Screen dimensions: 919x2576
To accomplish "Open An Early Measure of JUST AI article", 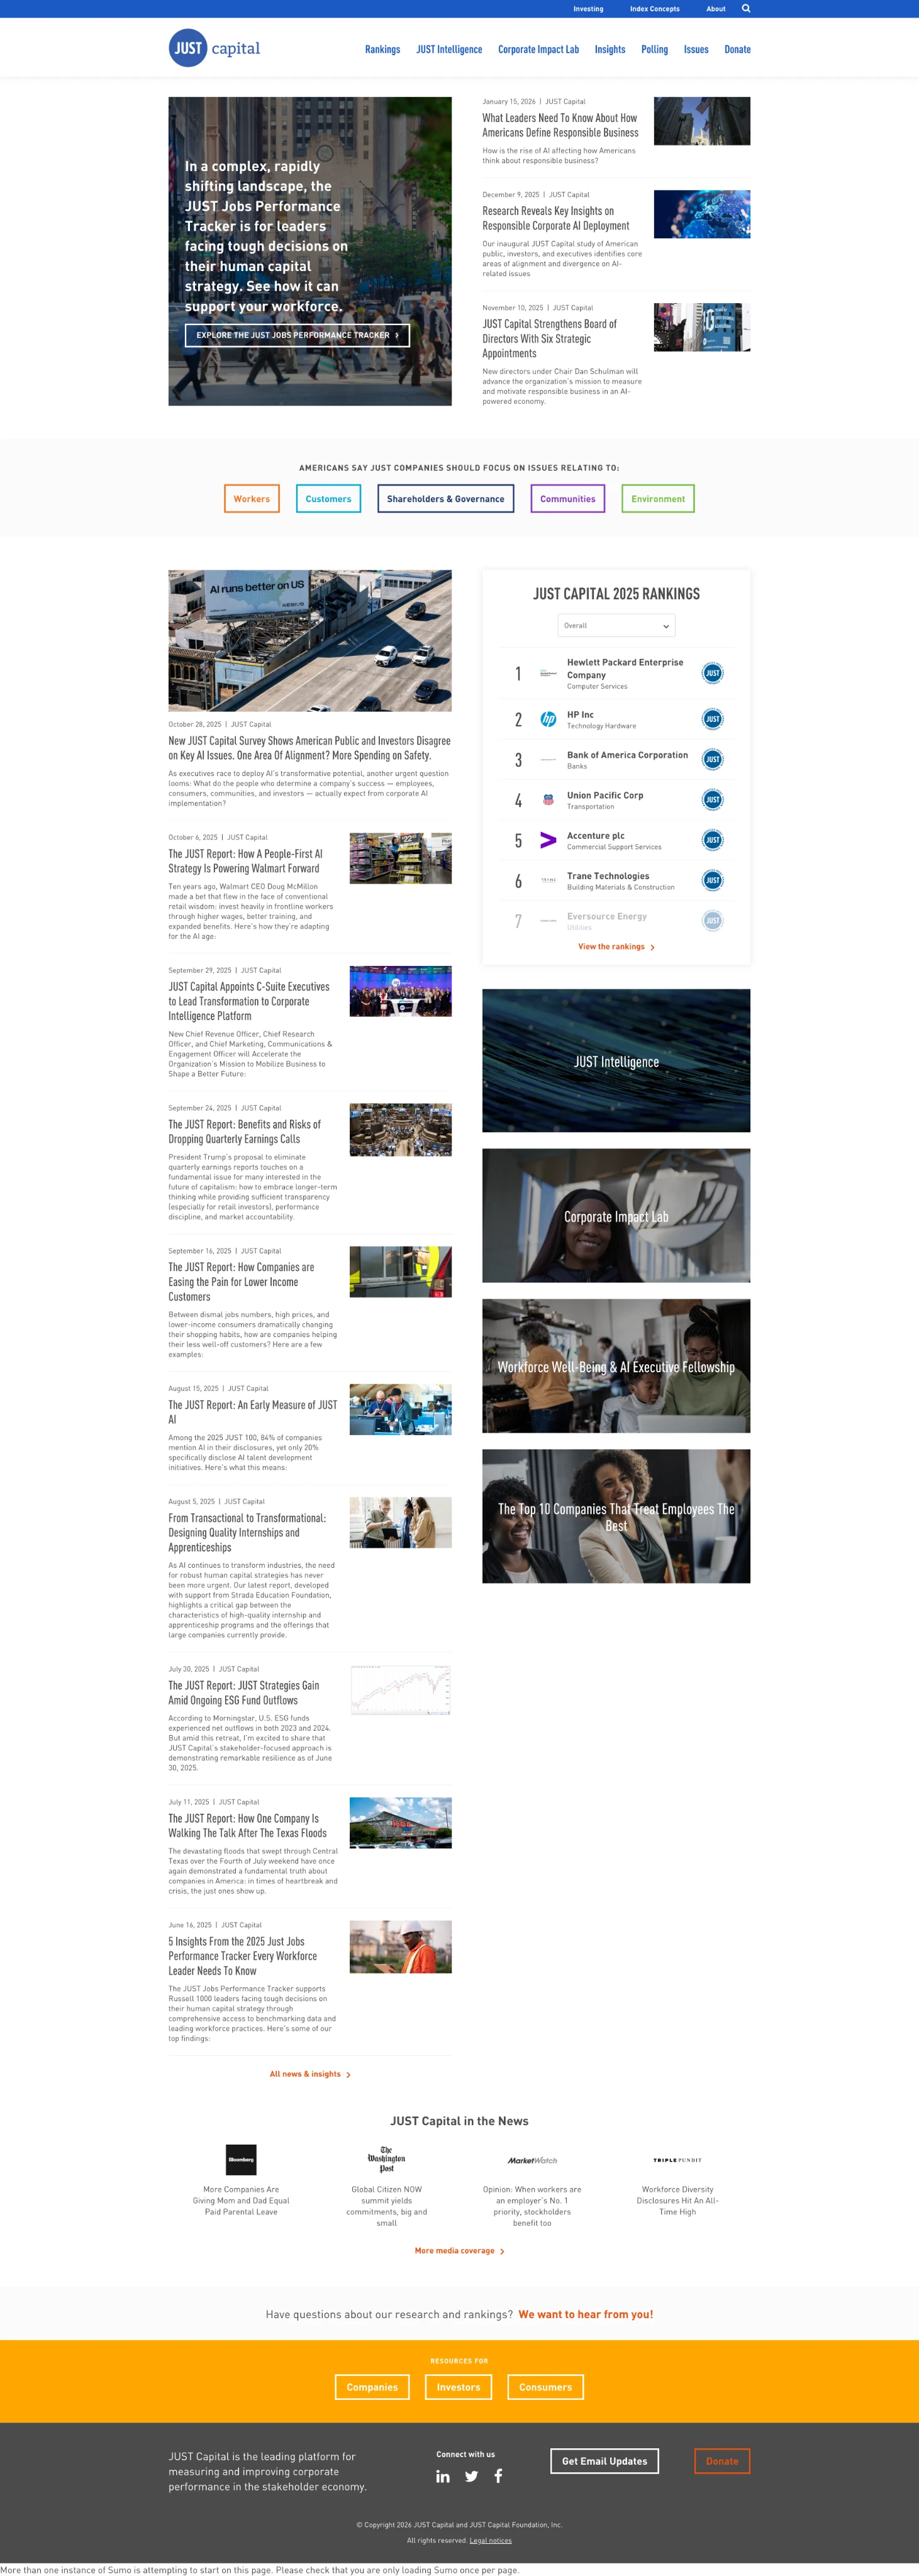I will (x=253, y=1412).
